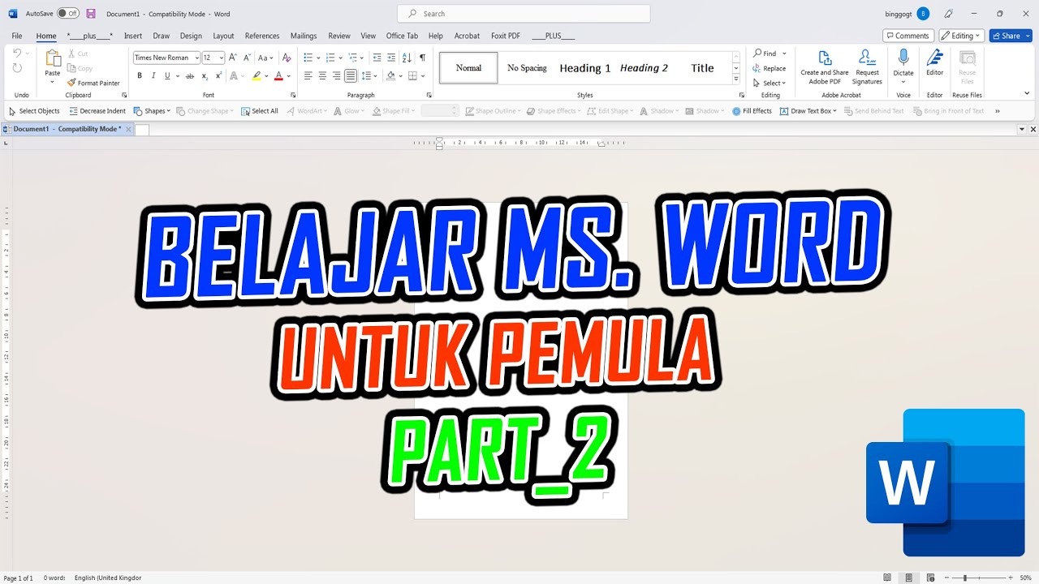Click the Paste clipboard icon

(53, 58)
